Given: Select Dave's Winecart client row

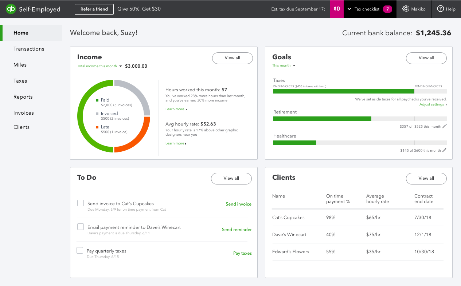Looking at the screenshot, I should pos(358,235).
